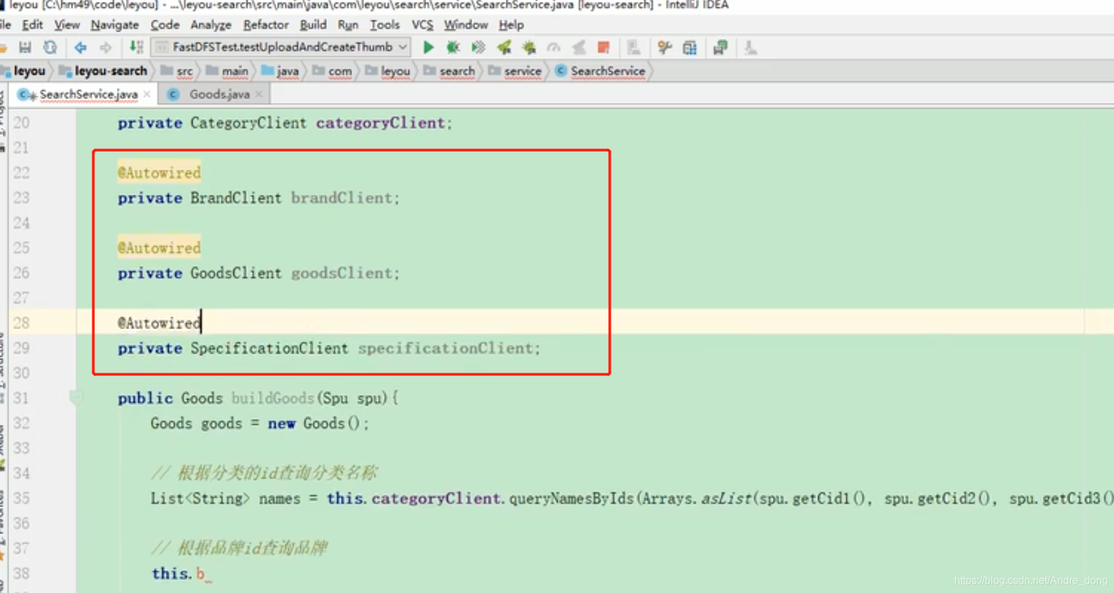Viewport: 1114px width, 593px height.
Task: Run the configuration with green play icon
Action: [x=429, y=47]
